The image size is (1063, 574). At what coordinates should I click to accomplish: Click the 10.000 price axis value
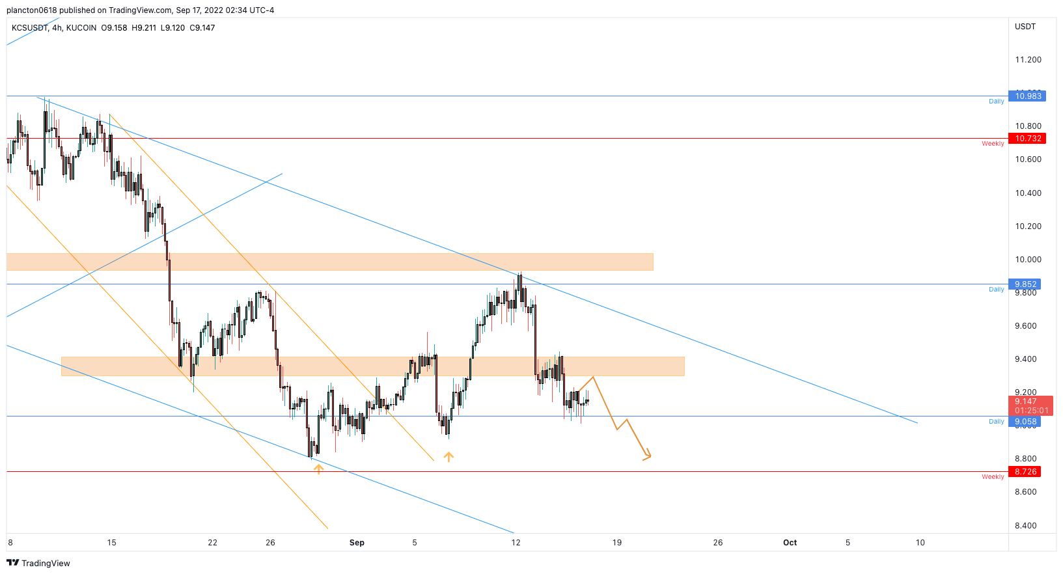1028,260
